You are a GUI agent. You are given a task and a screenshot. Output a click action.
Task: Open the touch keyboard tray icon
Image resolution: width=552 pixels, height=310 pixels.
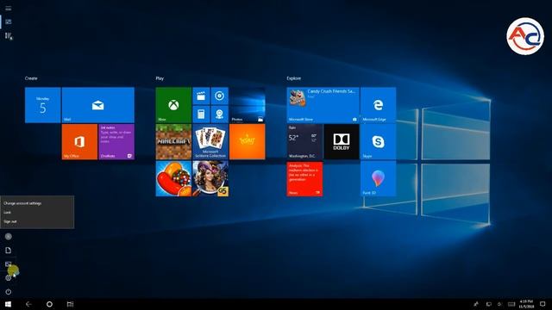tap(511, 304)
